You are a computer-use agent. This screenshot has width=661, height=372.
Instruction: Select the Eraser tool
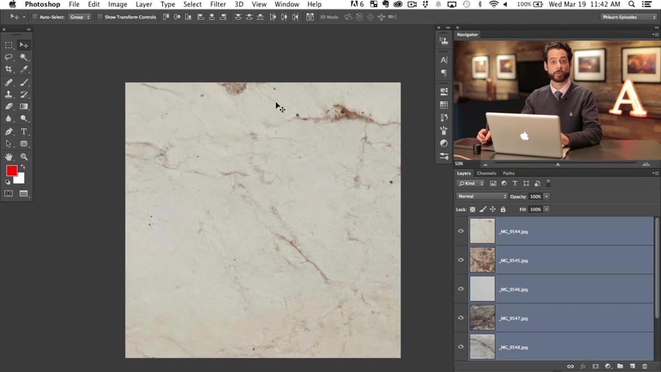[x=9, y=107]
